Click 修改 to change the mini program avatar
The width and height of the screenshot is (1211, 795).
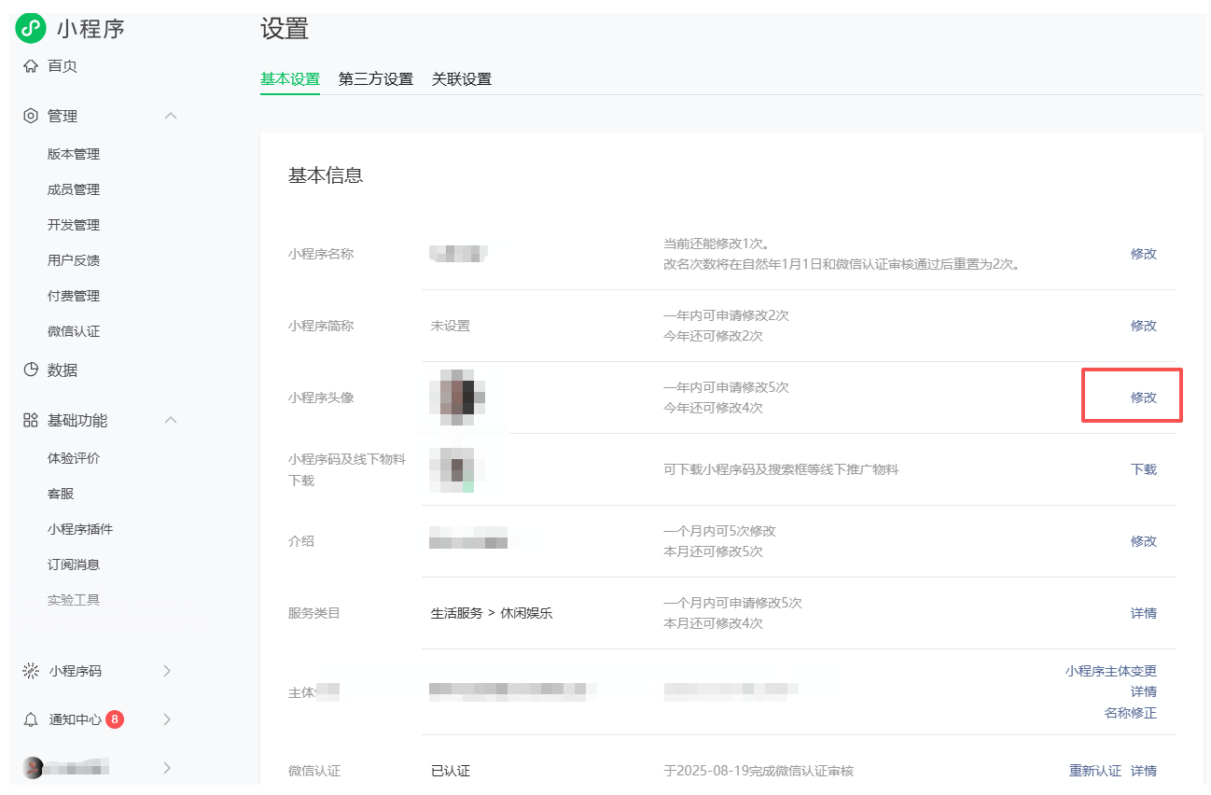(1144, 396)
